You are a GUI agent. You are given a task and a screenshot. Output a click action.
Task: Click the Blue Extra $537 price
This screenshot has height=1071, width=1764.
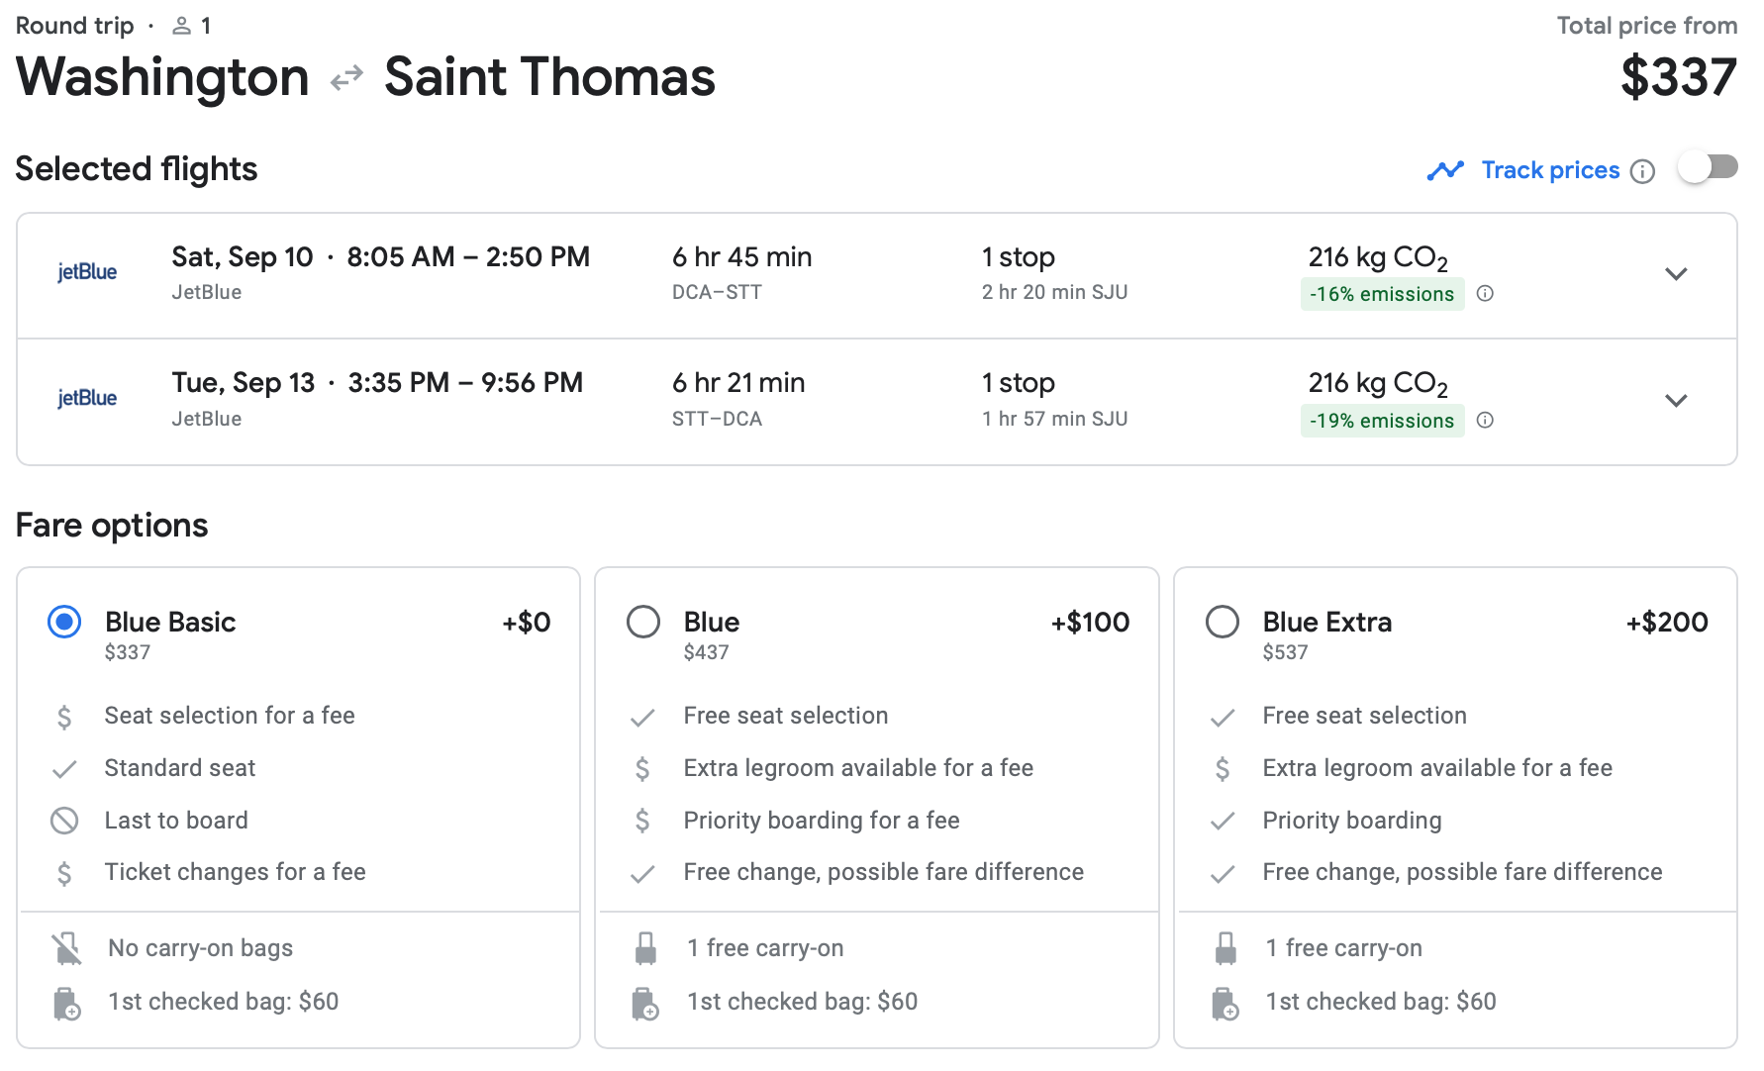1285,652
